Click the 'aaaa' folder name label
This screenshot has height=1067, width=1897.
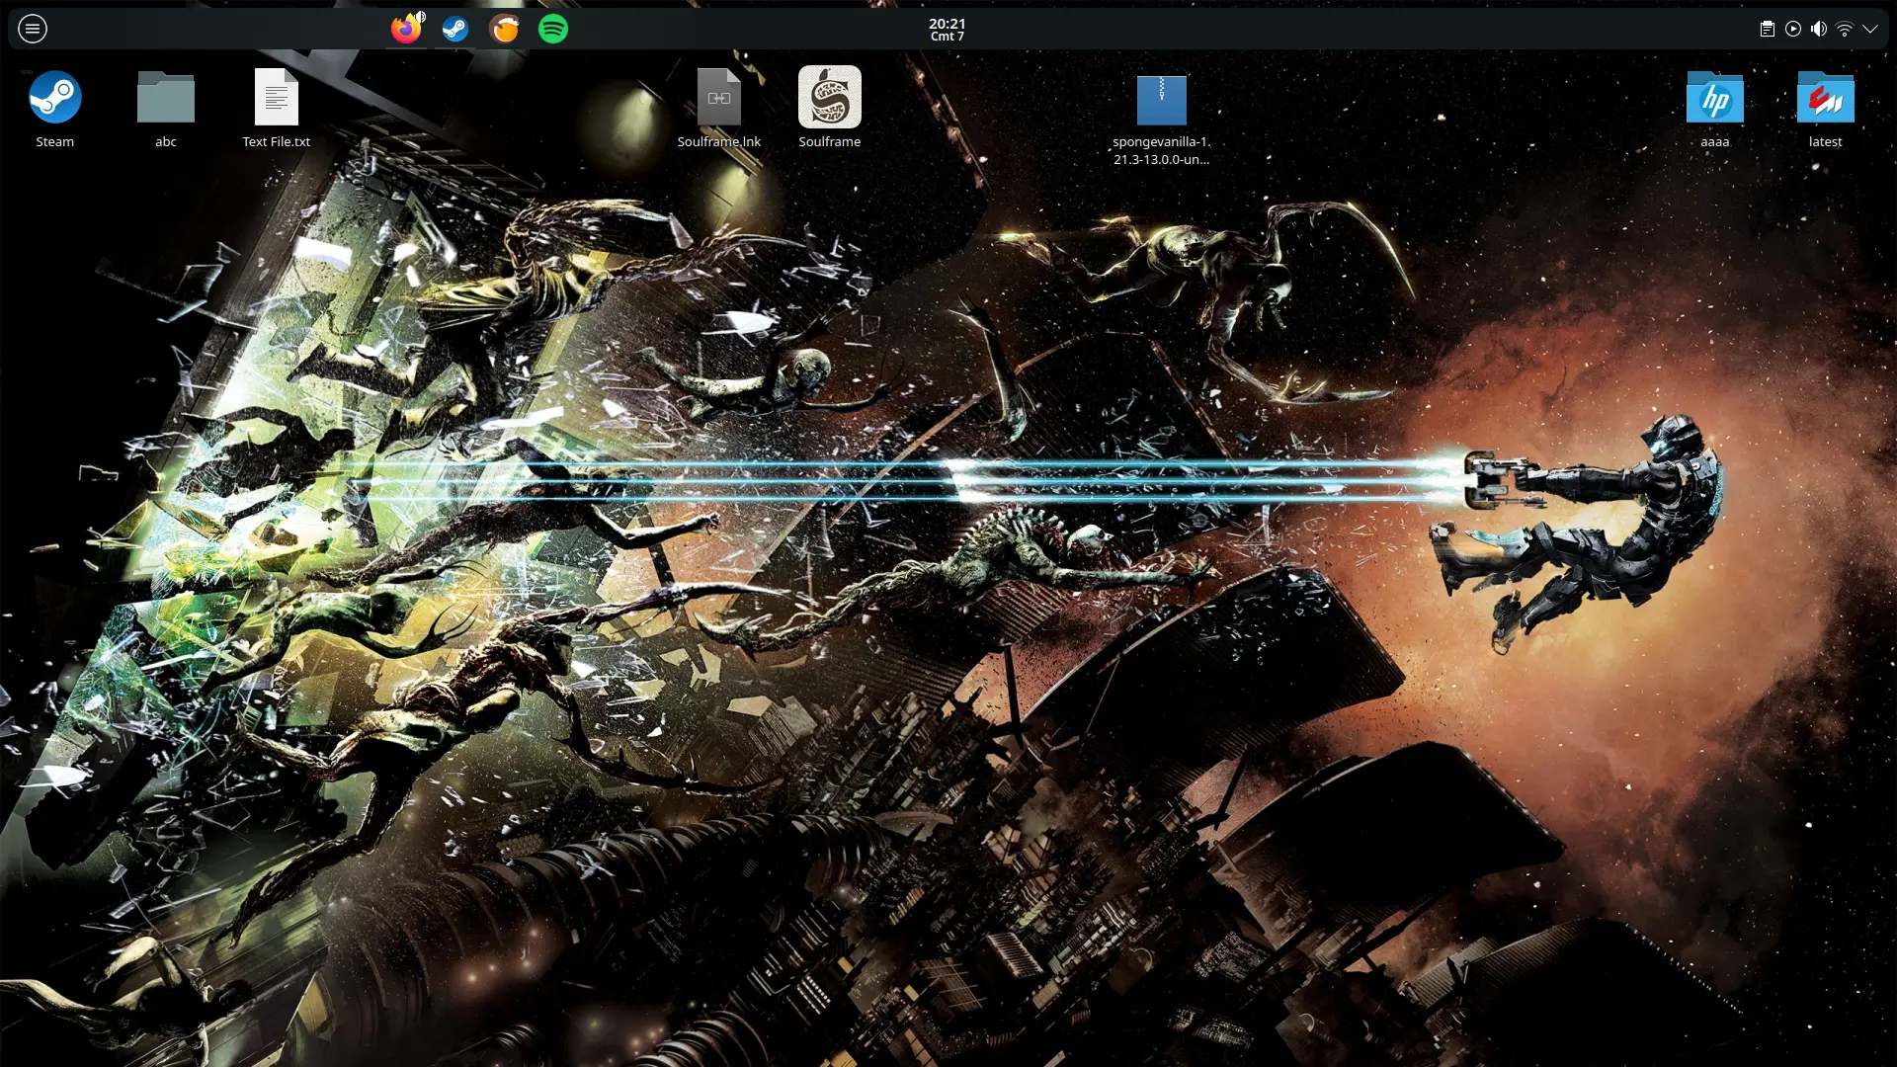[1715, 141]
